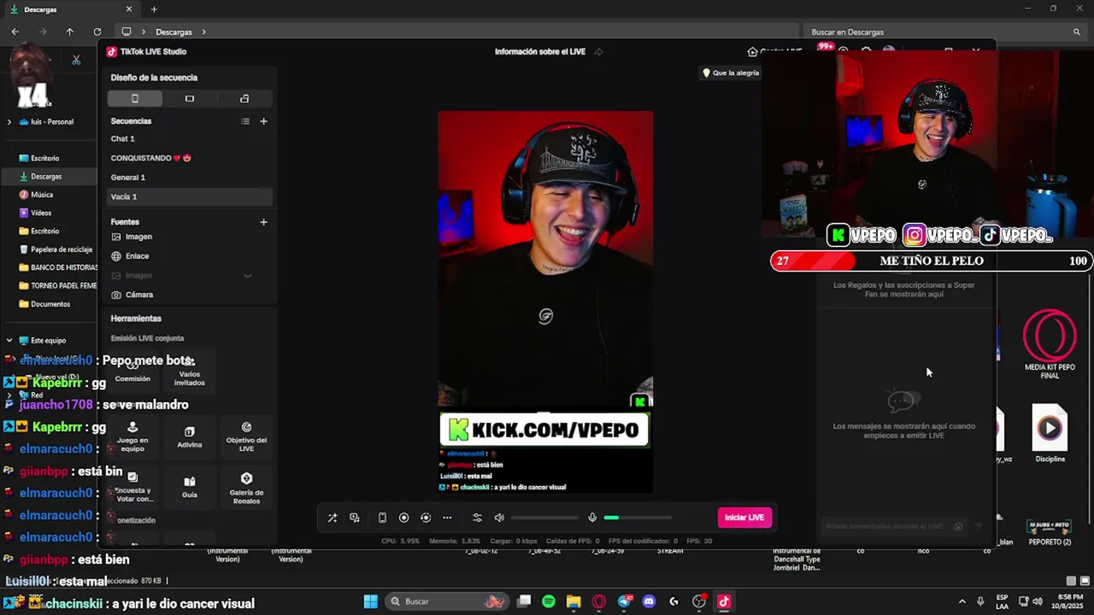The height and width of the screenshot is (615, 1094).
Task: Open the three-dot more options menu
Action: [x=447, y=518]
